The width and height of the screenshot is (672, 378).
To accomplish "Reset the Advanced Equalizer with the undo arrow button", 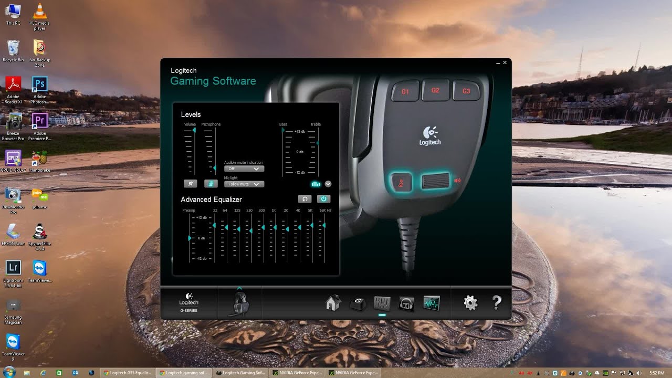I will click(x=304, y=199).
